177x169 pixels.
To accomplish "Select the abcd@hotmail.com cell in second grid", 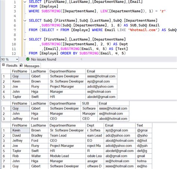I will point(113,119).
